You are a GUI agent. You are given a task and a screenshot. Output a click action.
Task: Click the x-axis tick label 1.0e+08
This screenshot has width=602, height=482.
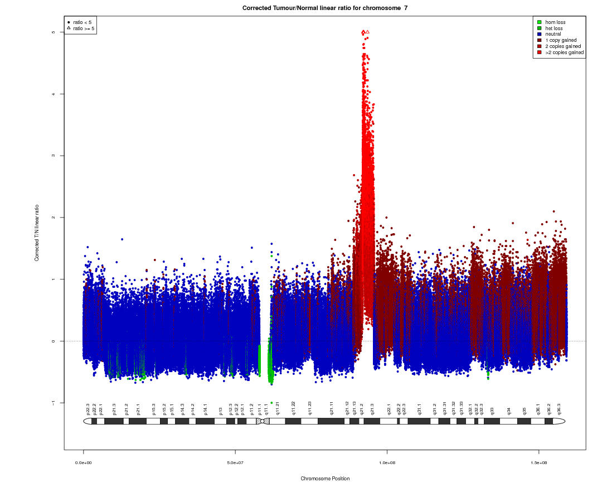click(x=387, y=463)
